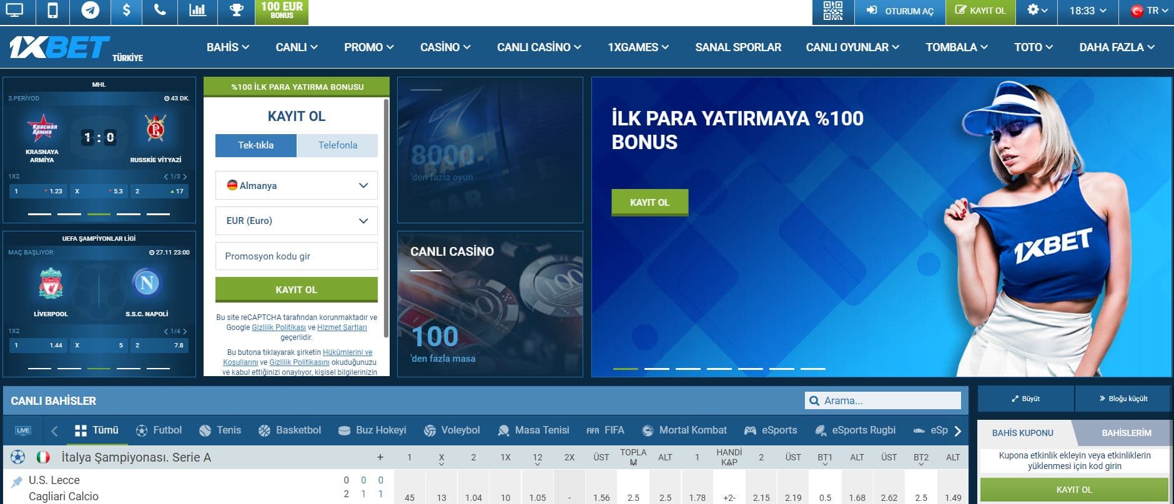Open the BAHİS menu

click(x=228, y=47)
